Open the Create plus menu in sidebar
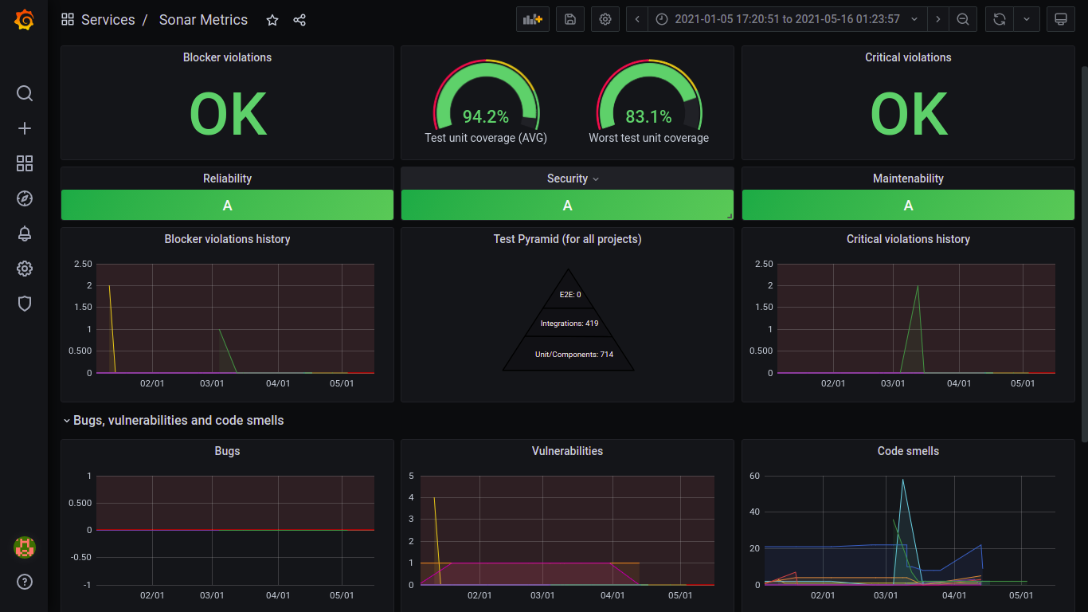This screenshot has height=612, width=1088. [x=25, y=128]
